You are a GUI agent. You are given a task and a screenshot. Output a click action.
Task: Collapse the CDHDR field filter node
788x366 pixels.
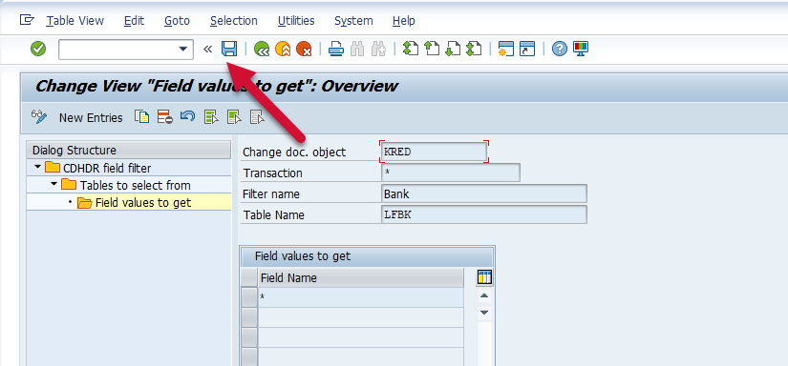tap(37, 167)
